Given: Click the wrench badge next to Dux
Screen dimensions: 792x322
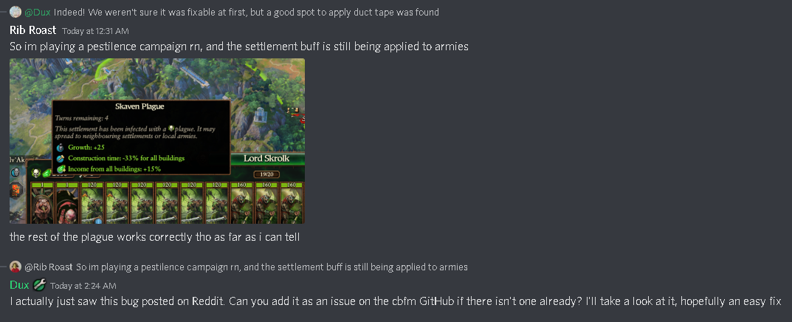Looking at the screenshot, I should 39,285.
